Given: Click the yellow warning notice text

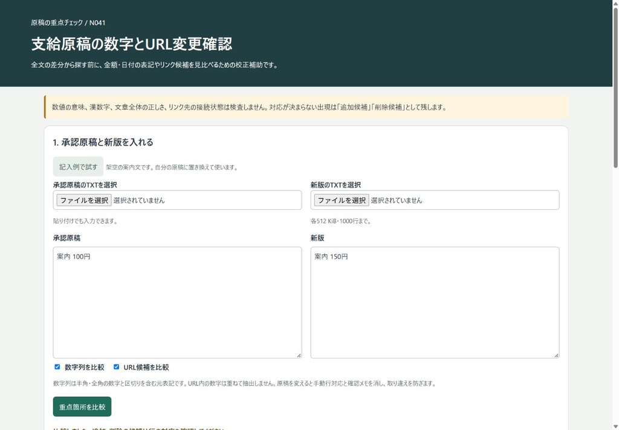Looking at the screenshot, I should coord(249,107).
